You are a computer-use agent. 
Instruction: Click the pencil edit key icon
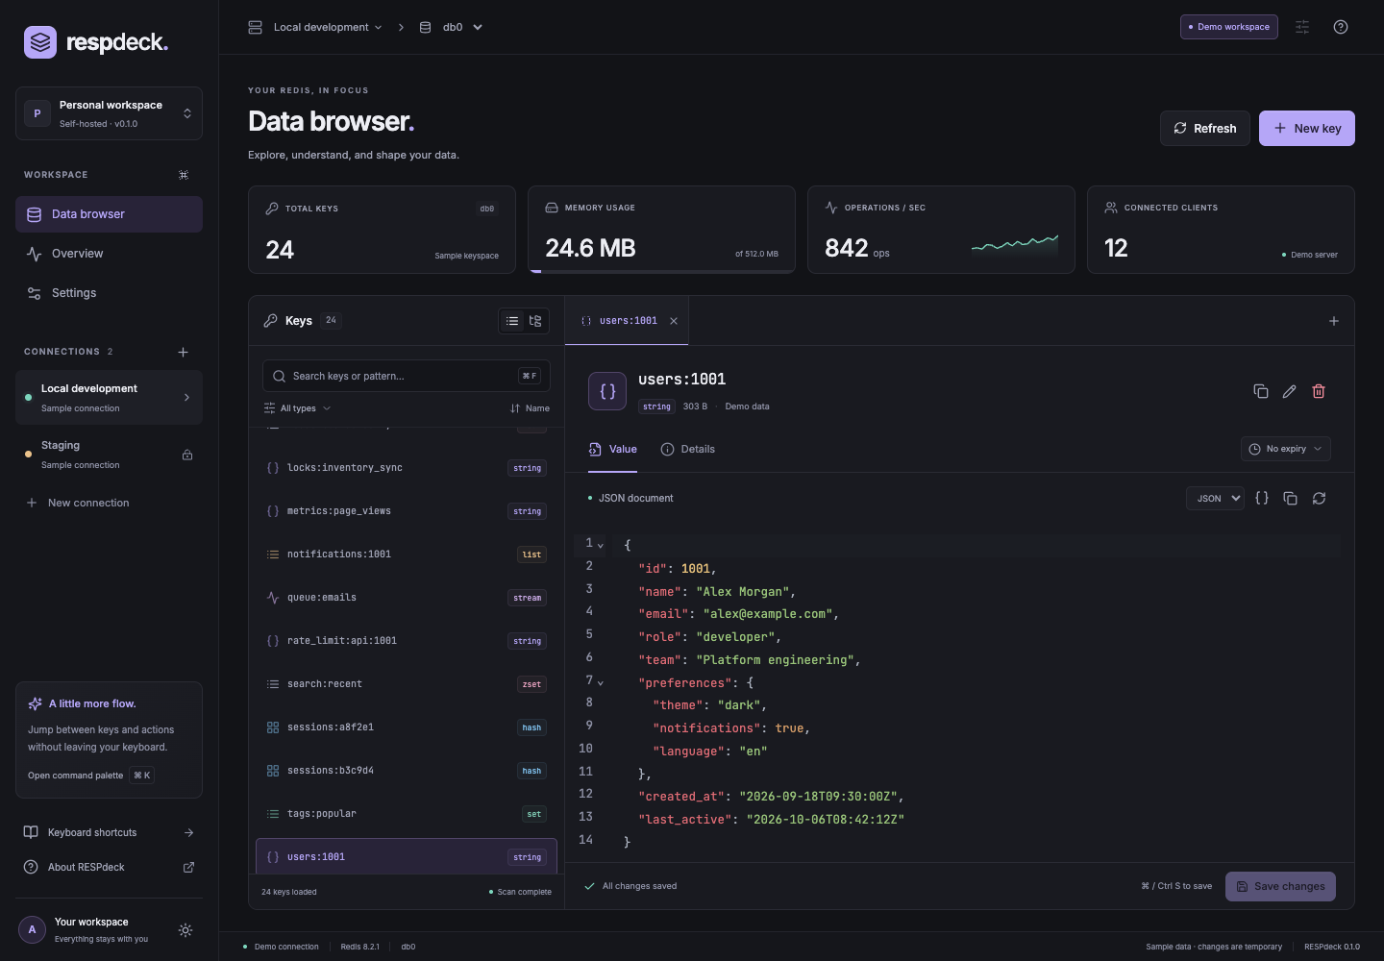tap(1290, 391)
